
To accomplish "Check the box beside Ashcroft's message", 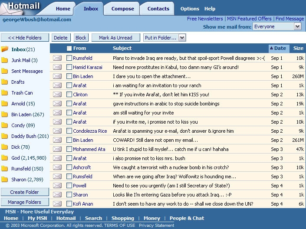I will (x=69, y=167).
